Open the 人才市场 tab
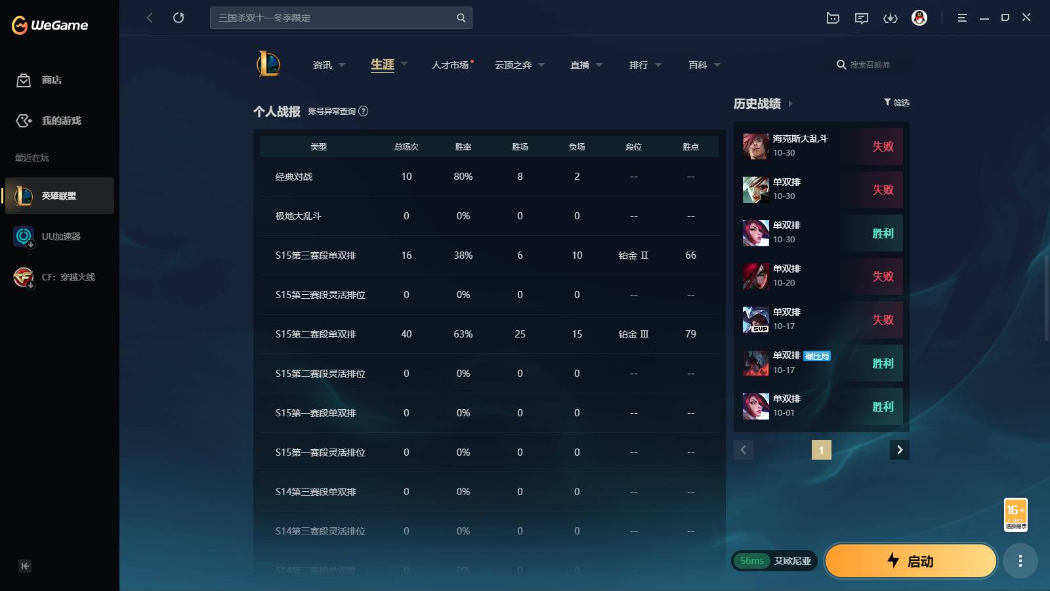 point(451,65)
